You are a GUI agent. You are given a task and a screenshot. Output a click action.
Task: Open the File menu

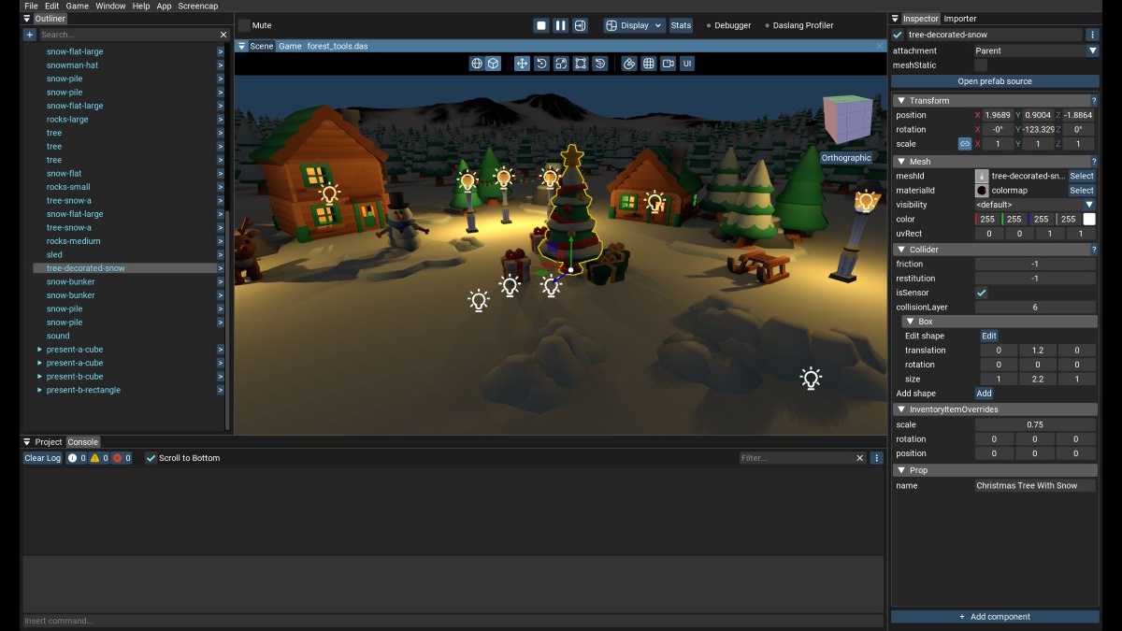click(x=31, y=6)
